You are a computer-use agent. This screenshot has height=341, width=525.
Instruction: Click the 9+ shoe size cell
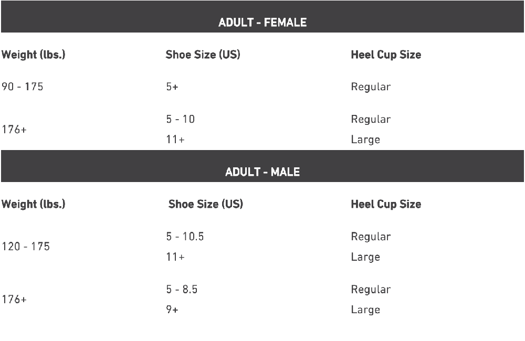point(172,309)
